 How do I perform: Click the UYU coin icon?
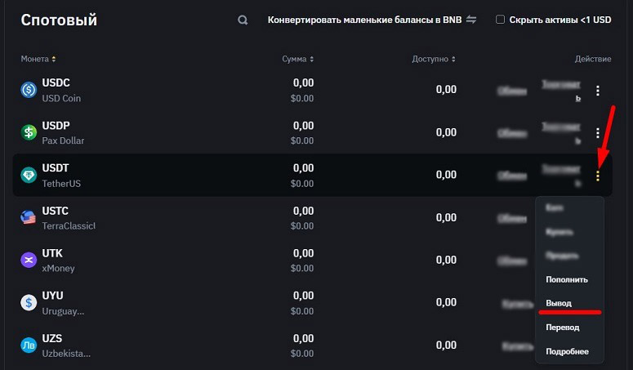[x=29, y=302]
